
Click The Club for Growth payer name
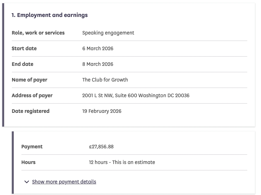105,80
